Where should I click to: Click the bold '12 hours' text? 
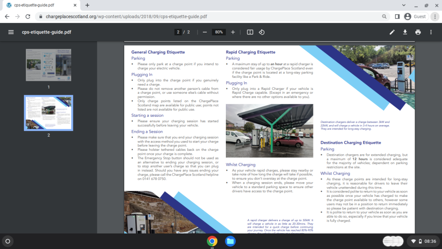click(360, 159)
